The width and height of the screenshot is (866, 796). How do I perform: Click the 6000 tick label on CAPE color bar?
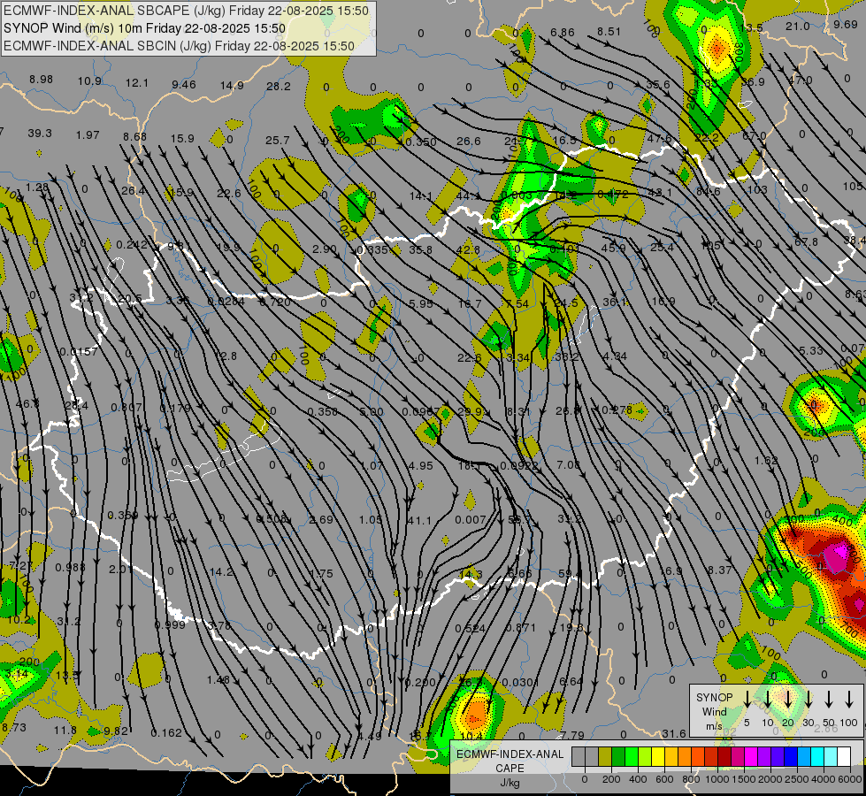pos(850,779)
